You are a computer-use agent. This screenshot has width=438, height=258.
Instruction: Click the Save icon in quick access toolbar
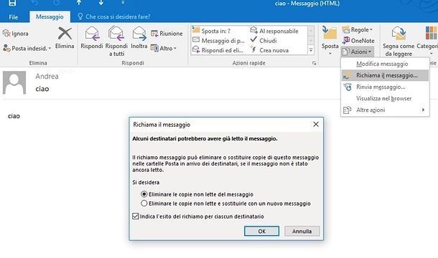pyautogui.click(x=12, y=3)
